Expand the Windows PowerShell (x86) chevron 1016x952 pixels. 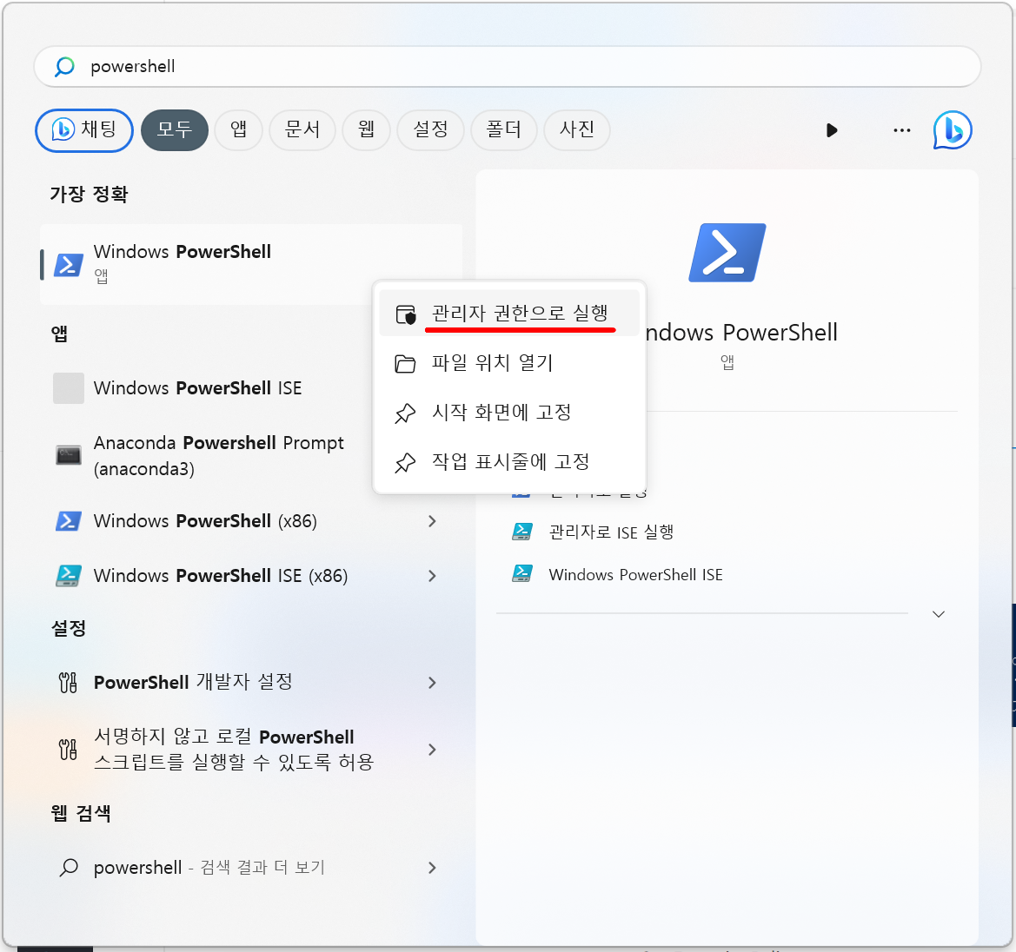(x=432, y=520)
